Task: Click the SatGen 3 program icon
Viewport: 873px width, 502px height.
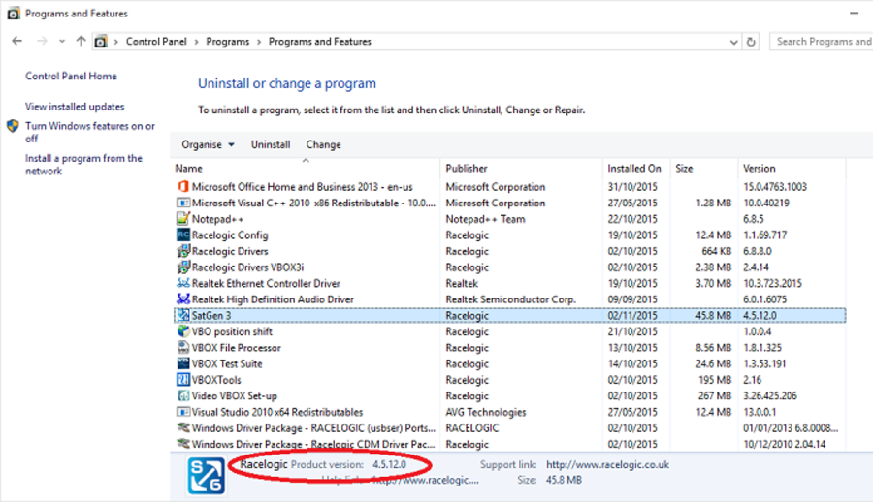Action: [x=183, y=316]
